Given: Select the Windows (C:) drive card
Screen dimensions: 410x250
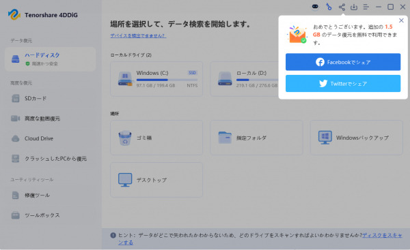Looking at the screenshot, I should coord(156,79).
